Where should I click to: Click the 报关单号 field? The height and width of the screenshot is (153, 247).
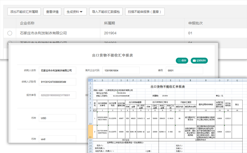pos(57,95)
